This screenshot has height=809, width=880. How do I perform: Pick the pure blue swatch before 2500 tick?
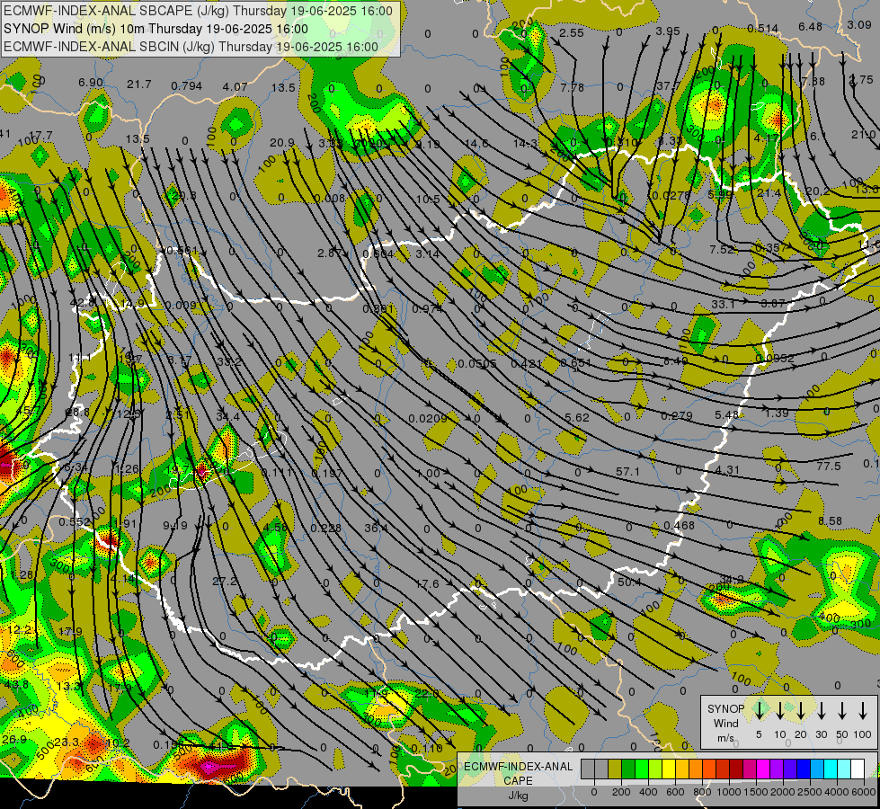[x=803, y=769]
